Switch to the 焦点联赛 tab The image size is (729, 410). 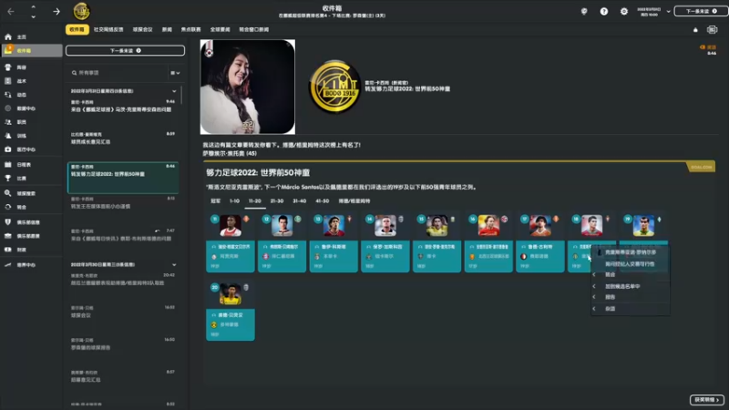tap(190, 29)
